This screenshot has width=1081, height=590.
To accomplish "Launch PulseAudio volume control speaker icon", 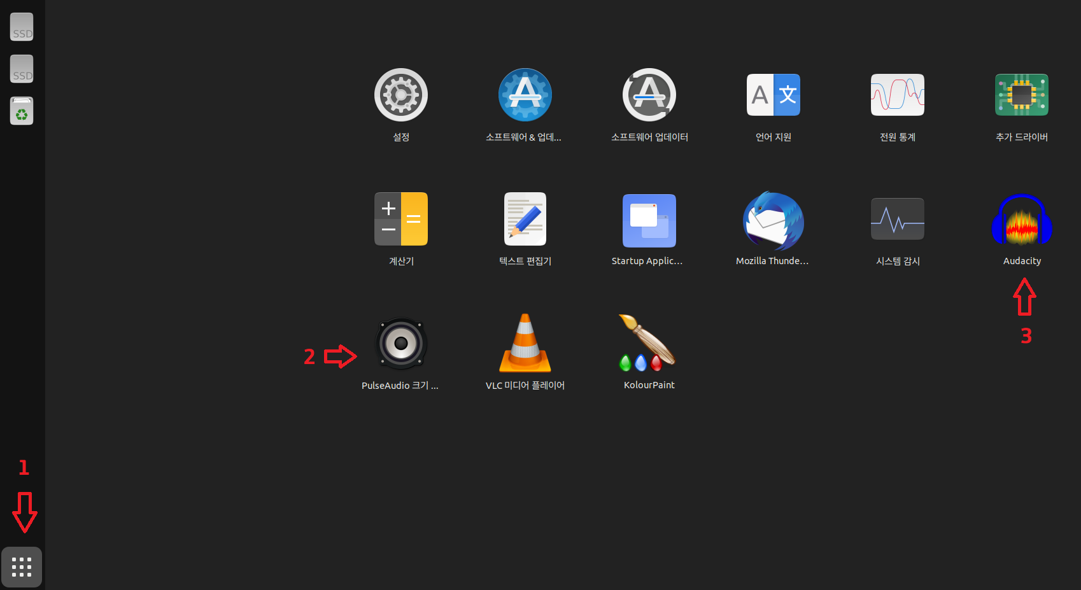I will 401,344.
